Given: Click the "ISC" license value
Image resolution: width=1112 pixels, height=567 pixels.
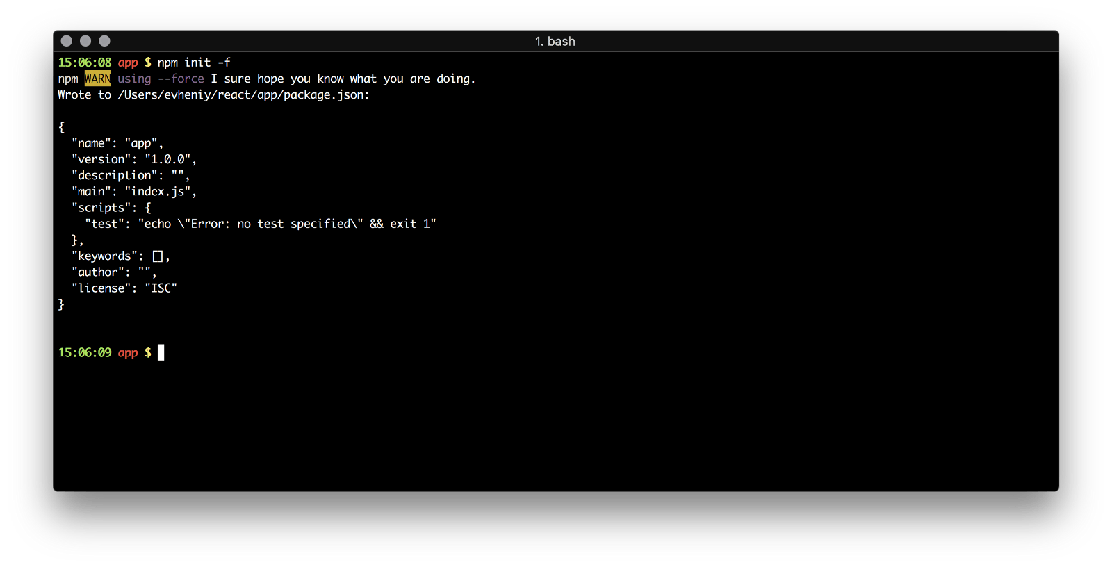Looking at the screenshot, I should coord(161,288).
